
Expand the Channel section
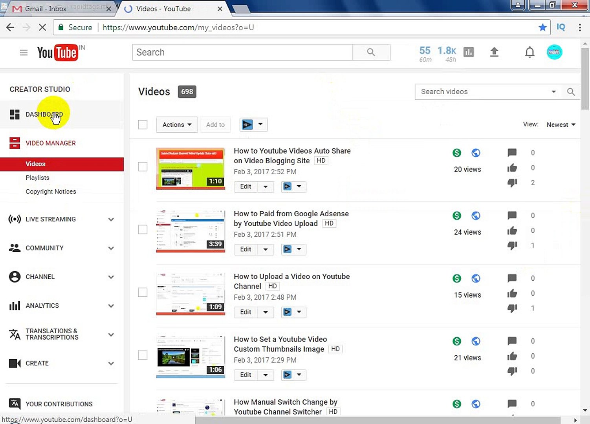[111, 277]
